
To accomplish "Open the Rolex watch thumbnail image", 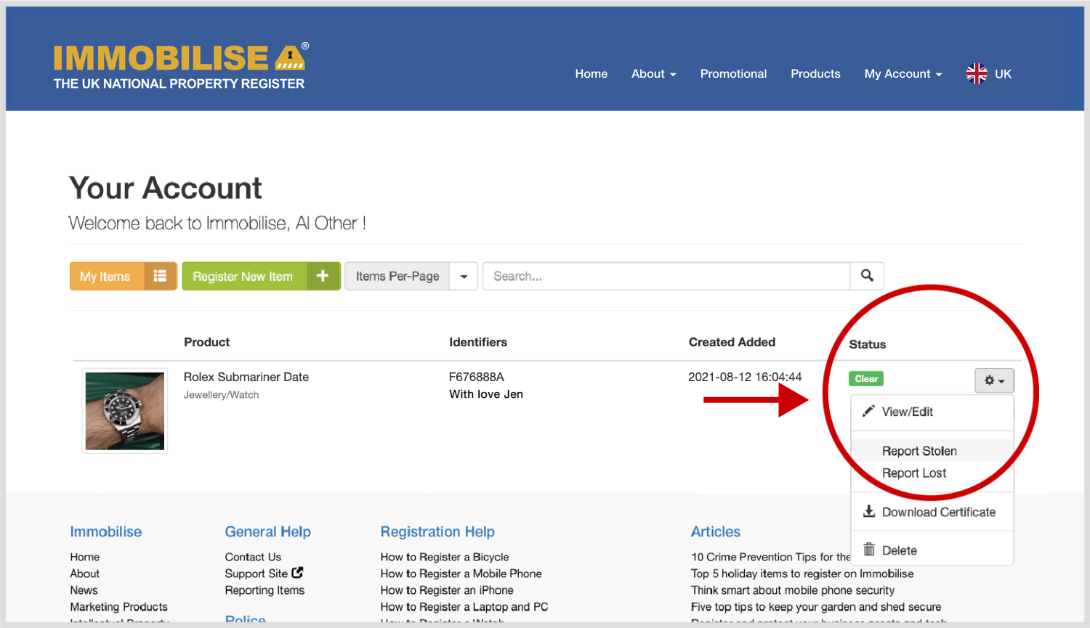I will click(125, 411).
